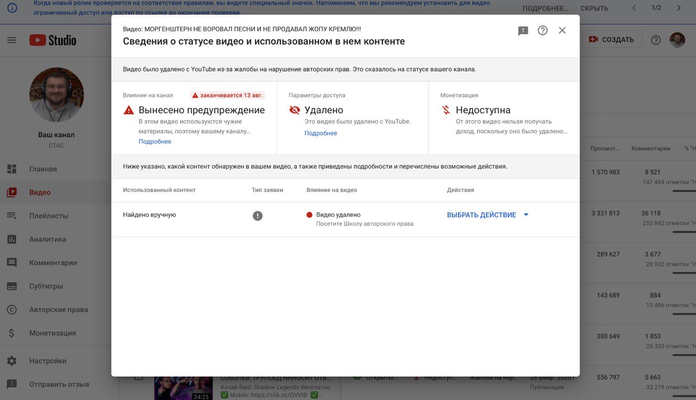696x400 pixels.
Task: Click Посетите Школу авторского права text
Action: [x=365, y=224]
